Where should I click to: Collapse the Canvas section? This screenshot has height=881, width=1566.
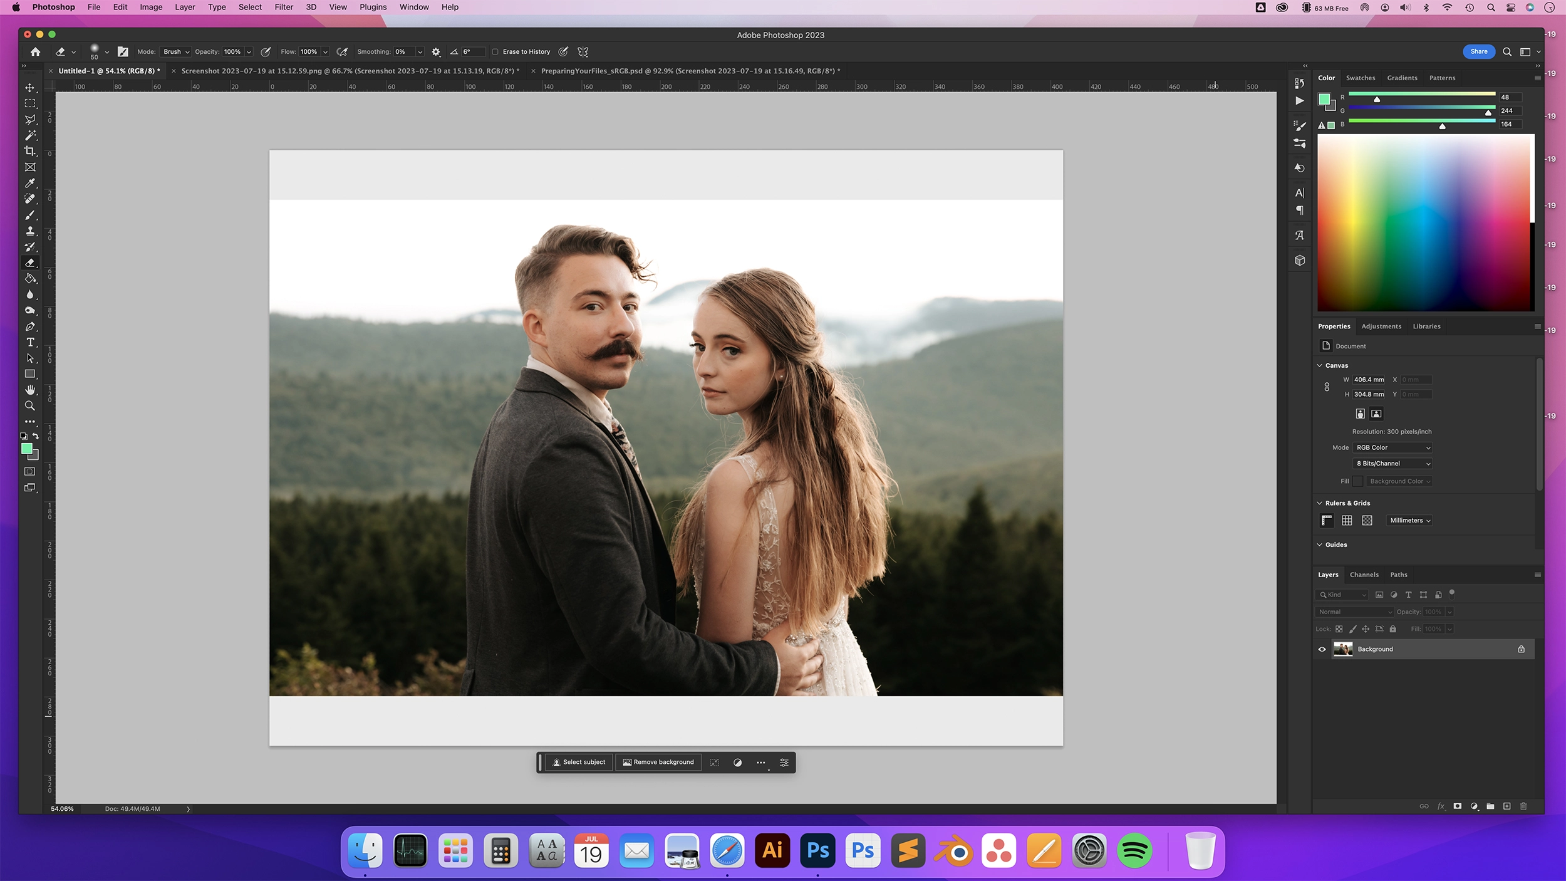coord(1320,365)
